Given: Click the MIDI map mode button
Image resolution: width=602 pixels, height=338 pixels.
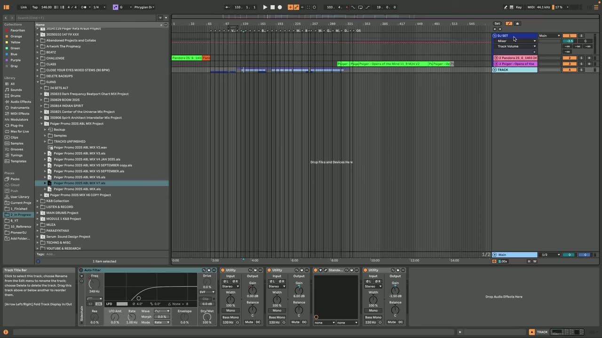Looking at the screenshot, I should pos(531,7).
